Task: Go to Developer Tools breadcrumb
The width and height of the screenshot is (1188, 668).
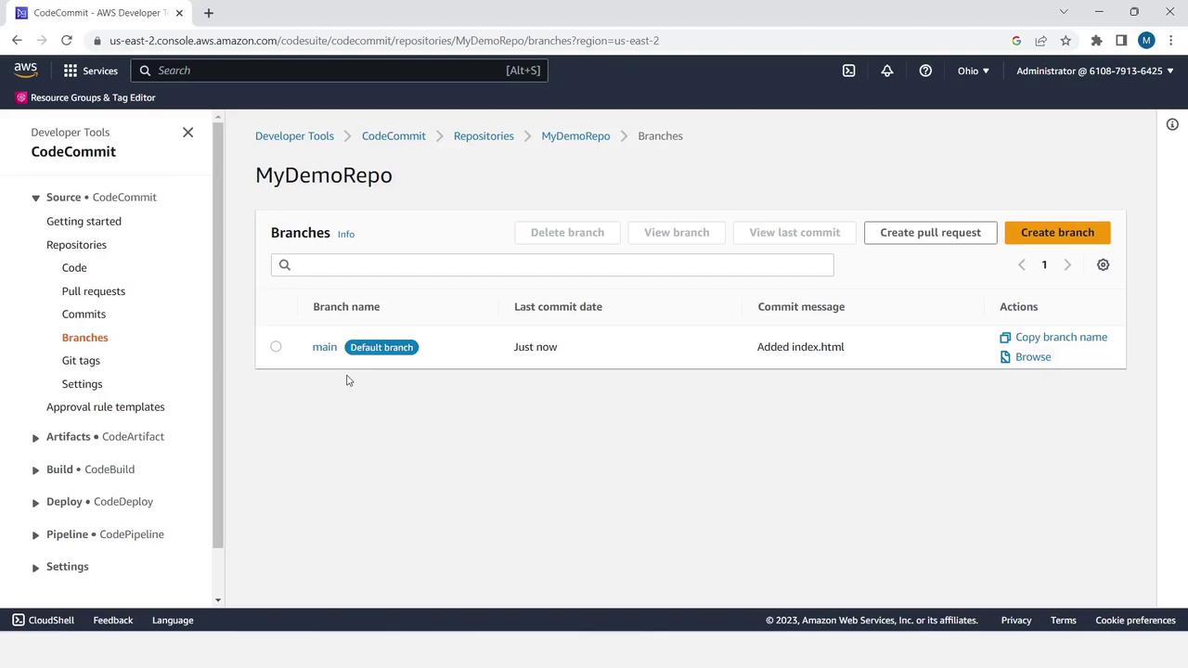Action: 294,136
